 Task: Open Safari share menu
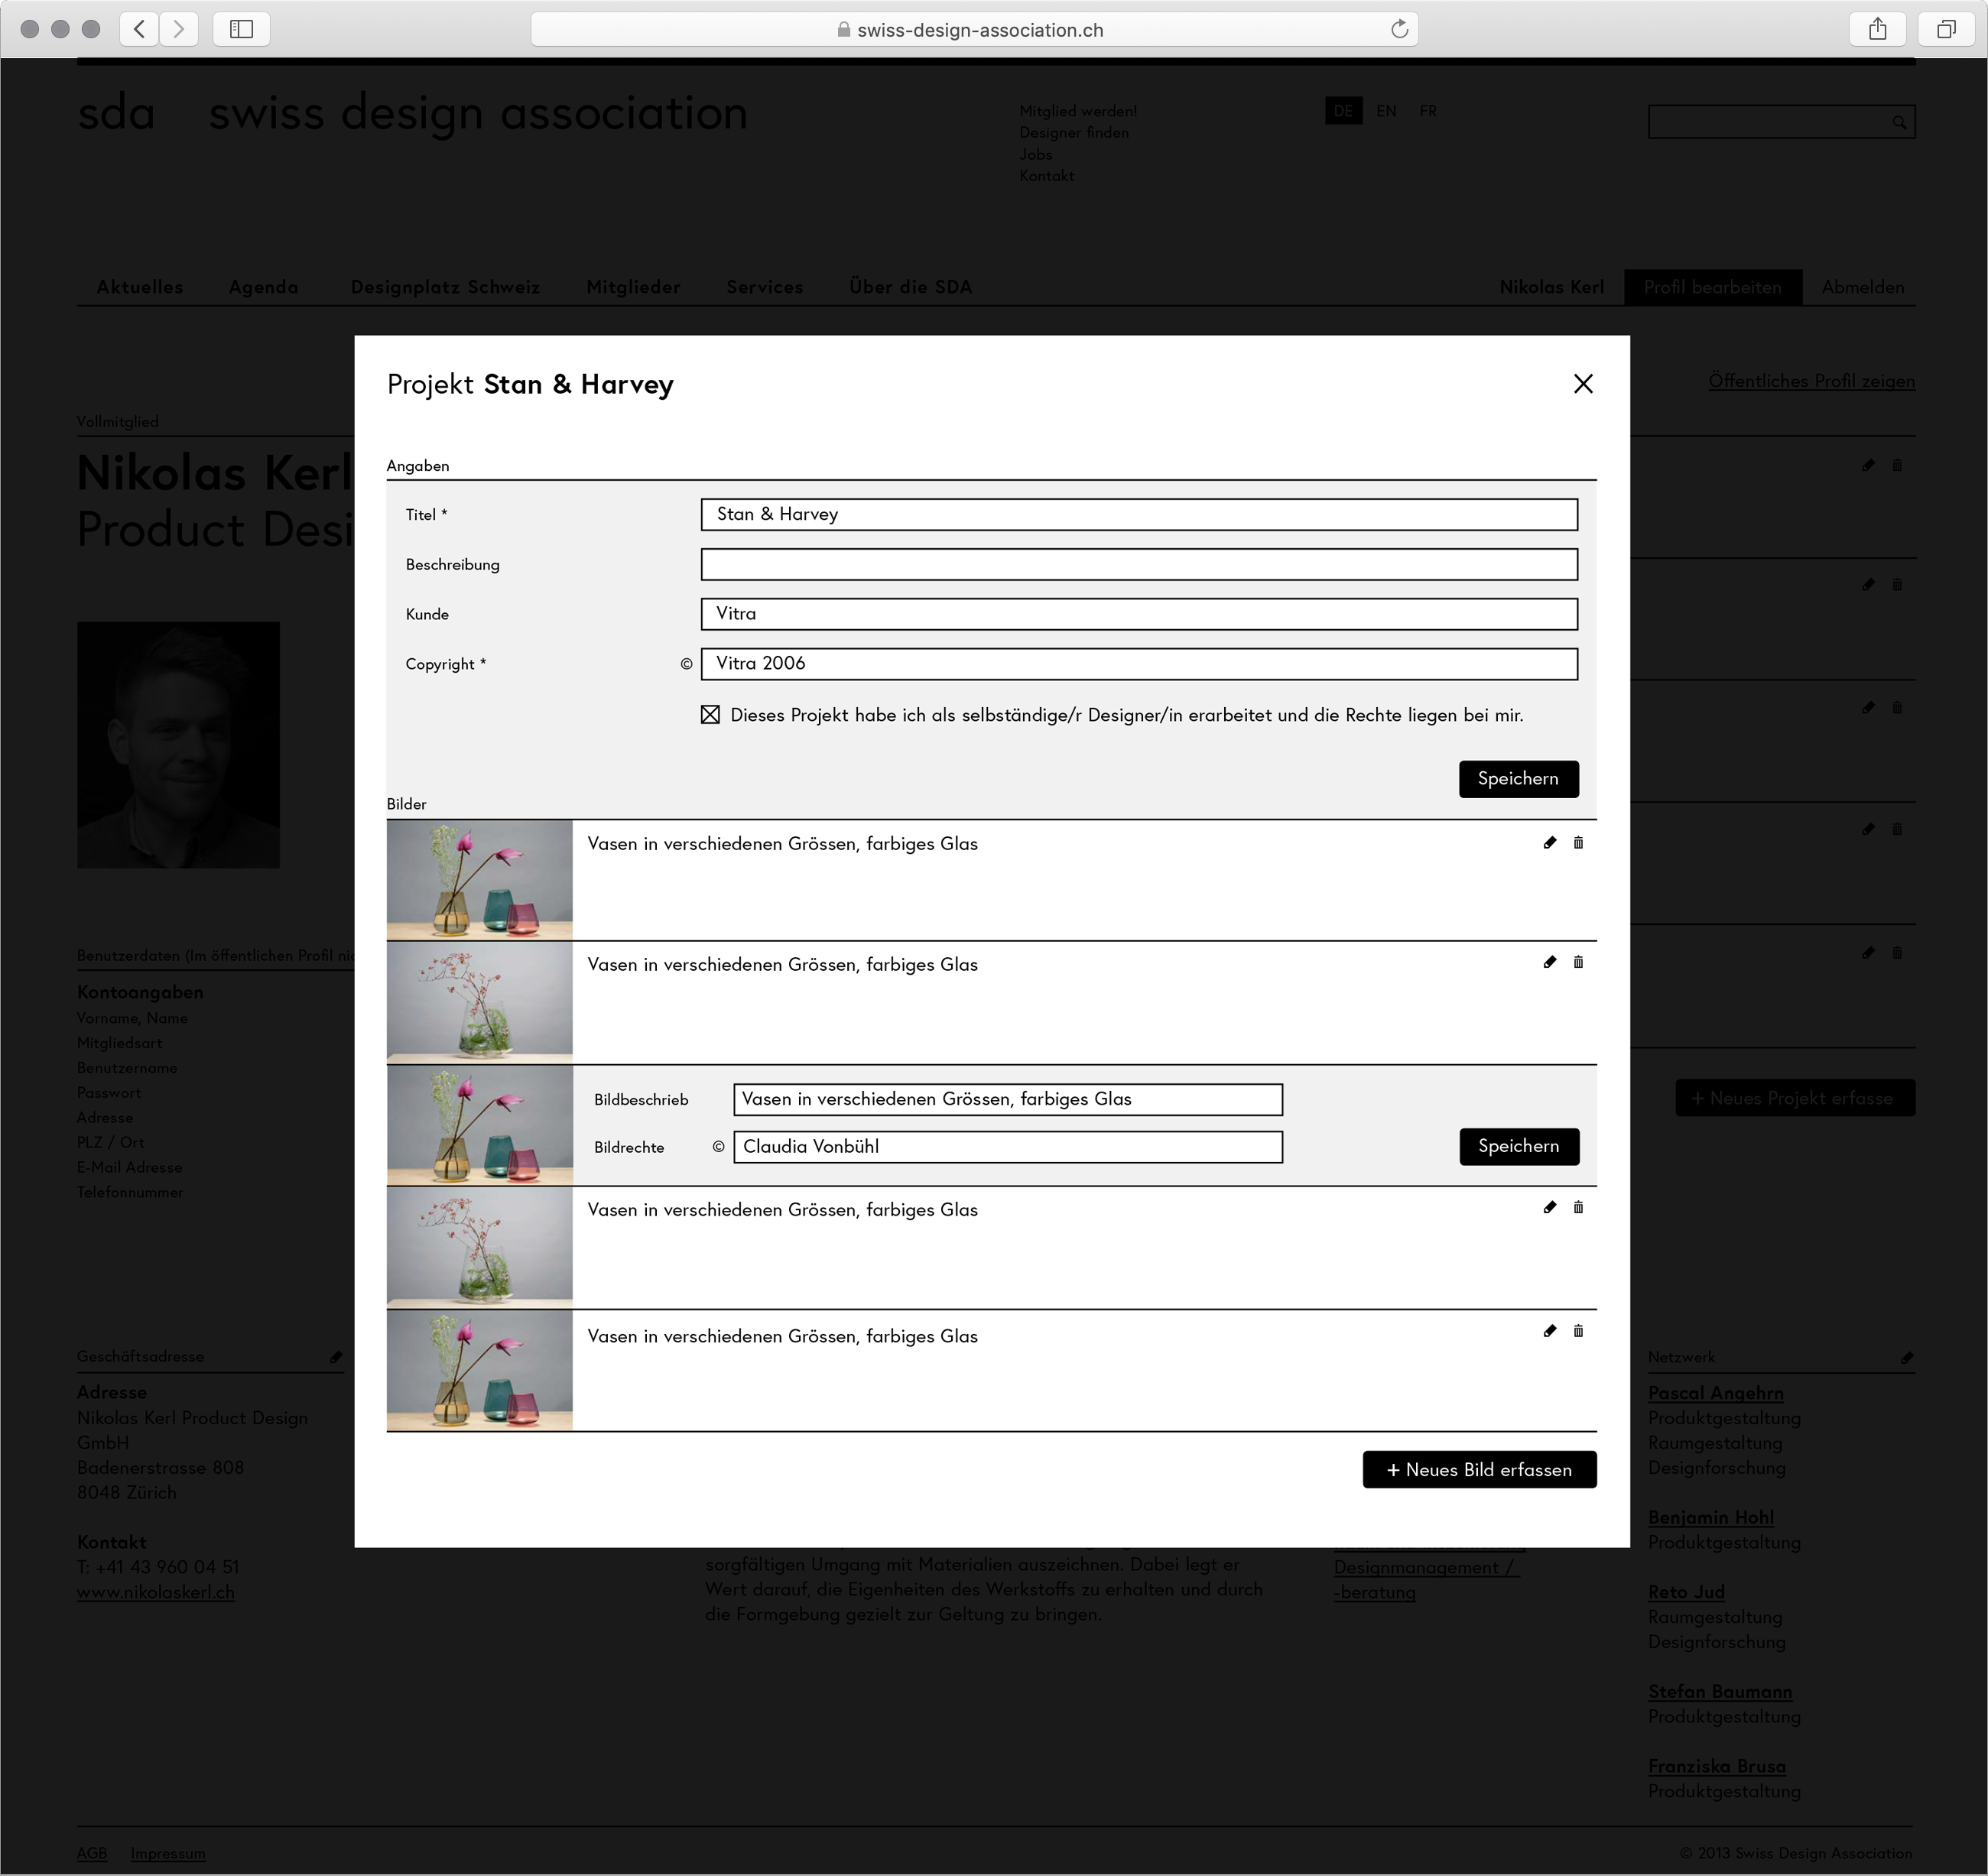pos(1877,29)
